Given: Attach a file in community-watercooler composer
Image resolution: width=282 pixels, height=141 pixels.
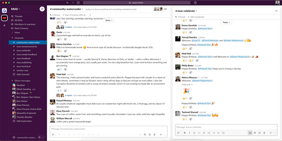Looking at the screenshot, I should pyautogui.click(x=154, y=135).
